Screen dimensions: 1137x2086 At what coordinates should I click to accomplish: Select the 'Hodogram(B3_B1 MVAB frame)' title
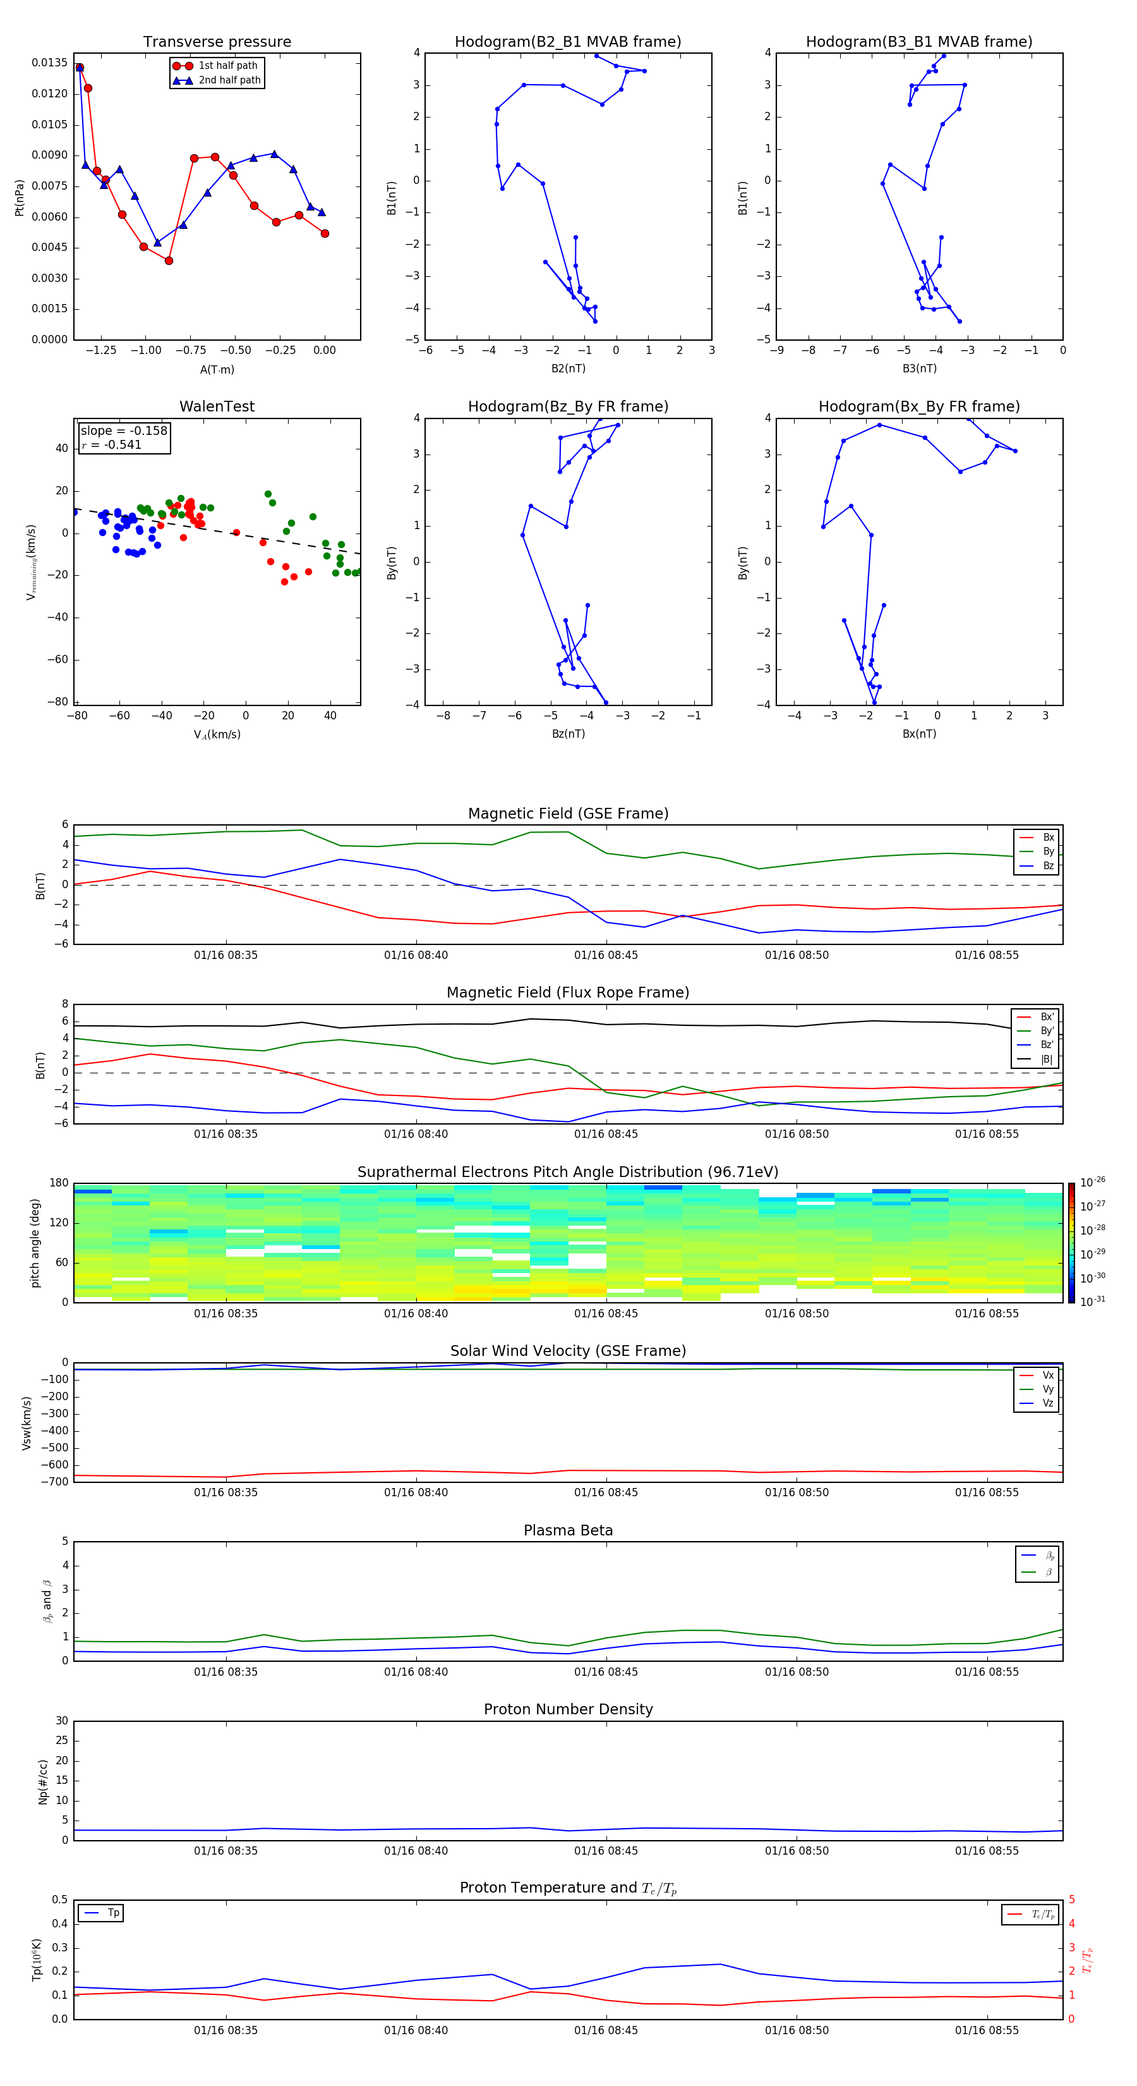[x=919, y=41]
